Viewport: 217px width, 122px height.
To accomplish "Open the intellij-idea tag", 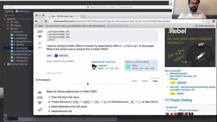I will click(x=61, y=56).
